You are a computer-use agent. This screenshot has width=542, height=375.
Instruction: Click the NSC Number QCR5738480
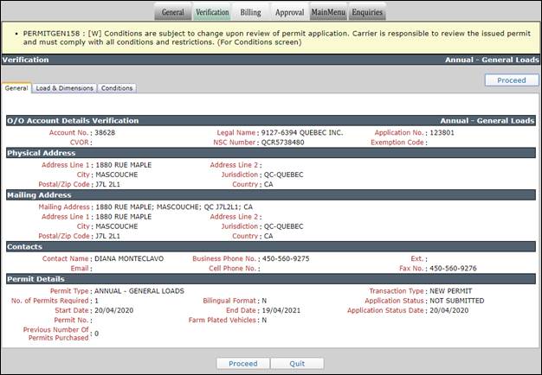coord(283,142)
